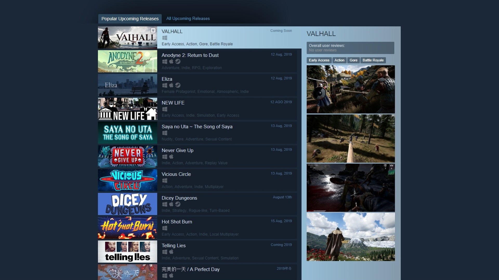Open the Gore tag for VALHALL
The image size is (499, 280).
pos(353,60)
